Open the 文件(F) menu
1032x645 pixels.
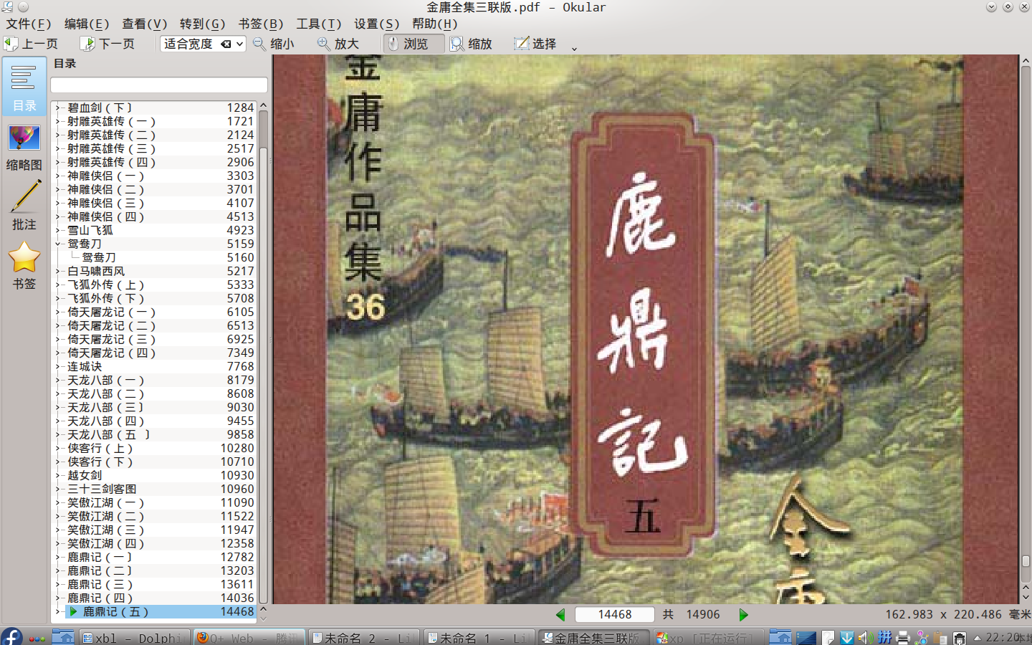[x=29, y=24]
